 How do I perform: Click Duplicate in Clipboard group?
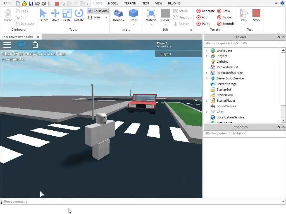click(25, 24)
